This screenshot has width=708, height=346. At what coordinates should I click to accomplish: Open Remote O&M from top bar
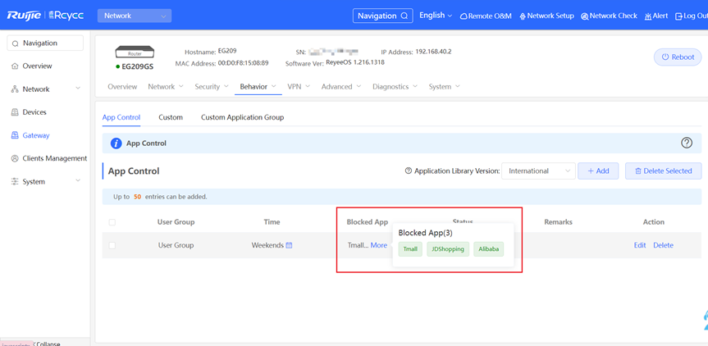coord(486,16)
